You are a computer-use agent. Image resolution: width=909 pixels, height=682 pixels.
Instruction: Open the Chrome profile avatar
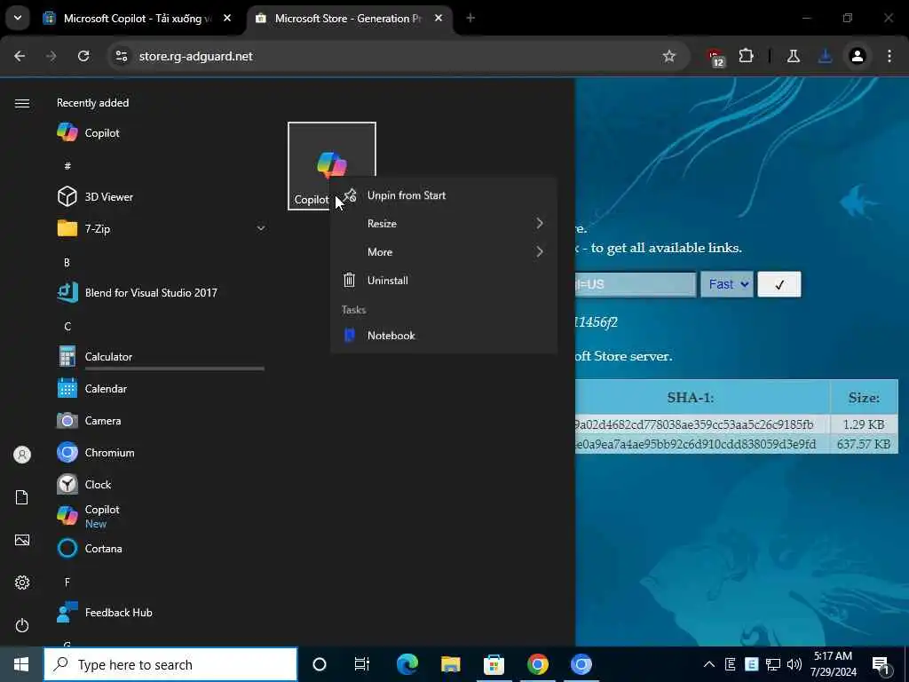[858, 56]
